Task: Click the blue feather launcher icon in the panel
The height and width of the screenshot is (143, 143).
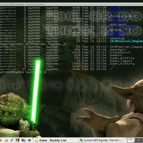Action: point(12,140)
